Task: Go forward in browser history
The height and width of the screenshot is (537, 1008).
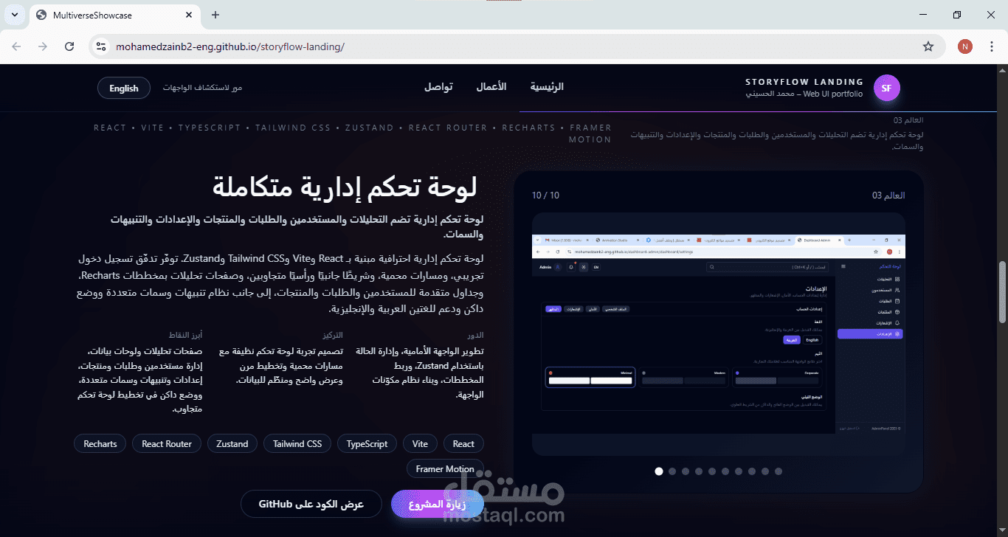Action: click(x=43, y=46)
